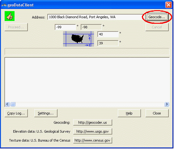Open the Help button
174x149 pixels.
click(x=129, y=113)
